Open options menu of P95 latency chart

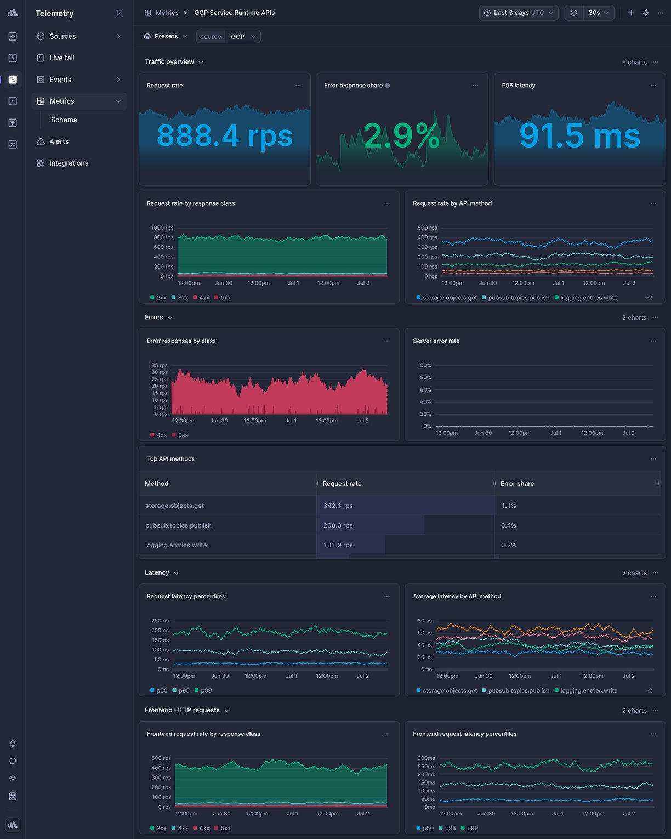[x=653, y=86]
